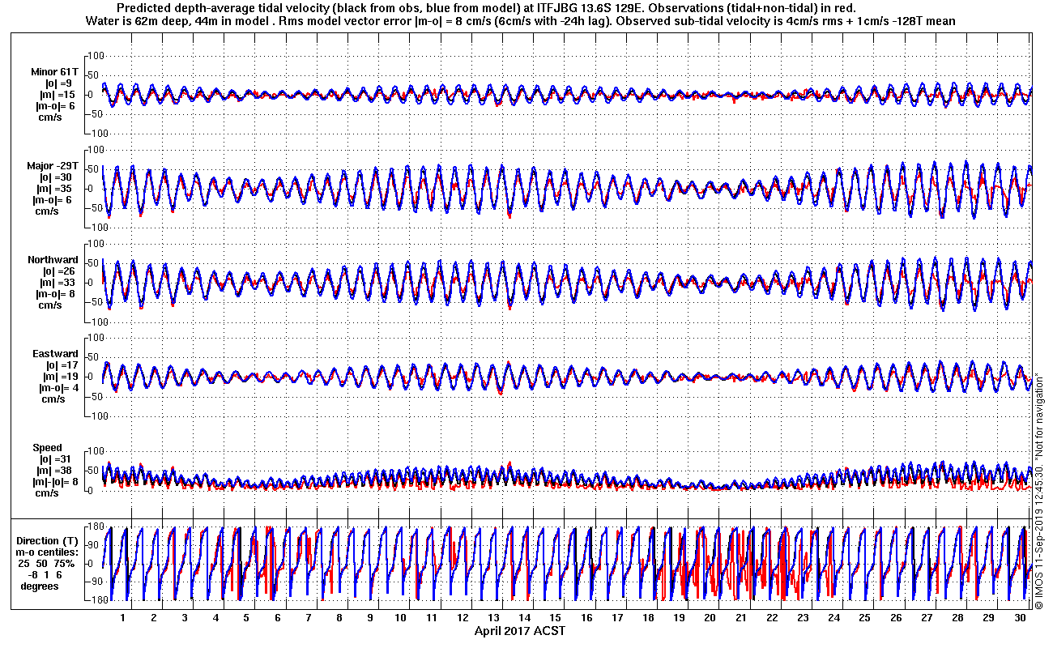
Task: Click the '|o| =31' value in Speed panel
Action: [x=57, y=459]
